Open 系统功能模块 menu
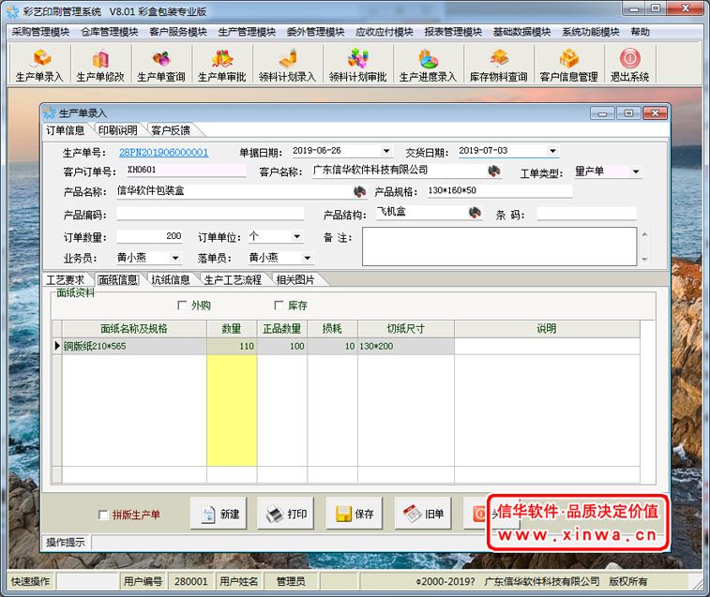 (591, 32)
